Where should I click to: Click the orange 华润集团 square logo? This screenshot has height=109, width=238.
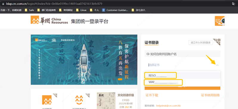coord(47,100)
